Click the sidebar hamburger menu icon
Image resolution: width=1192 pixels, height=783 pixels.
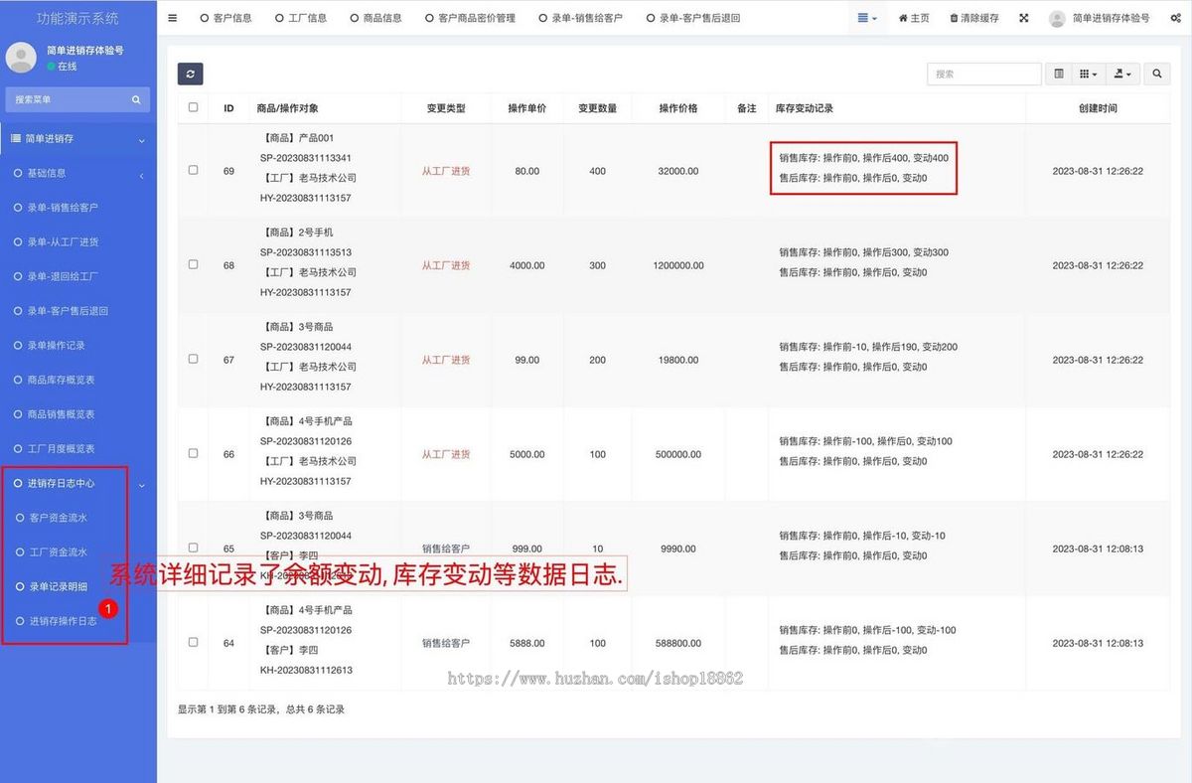172,17
